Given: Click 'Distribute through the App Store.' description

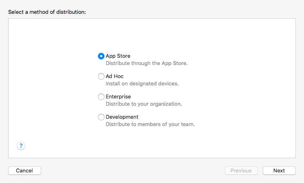Looking at the screenshot, I should tap(146, 63).
